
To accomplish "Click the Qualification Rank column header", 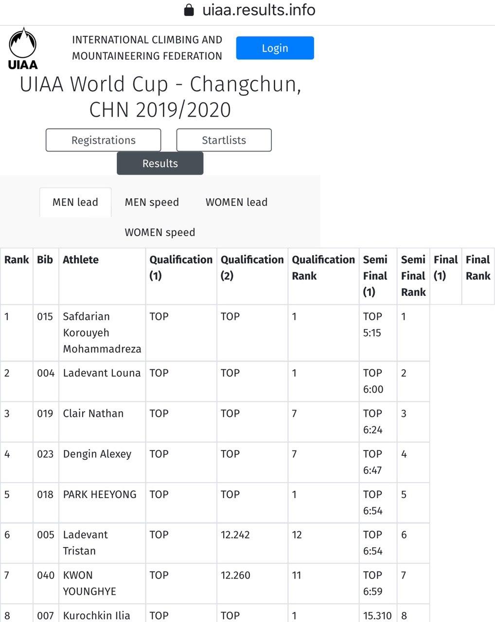I will [323, 268].
